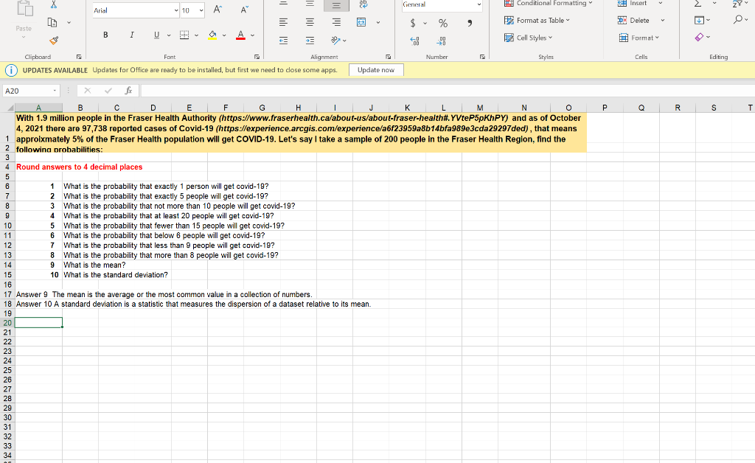Click Insert cells button
755x463 pixels.
pos(633,4)
